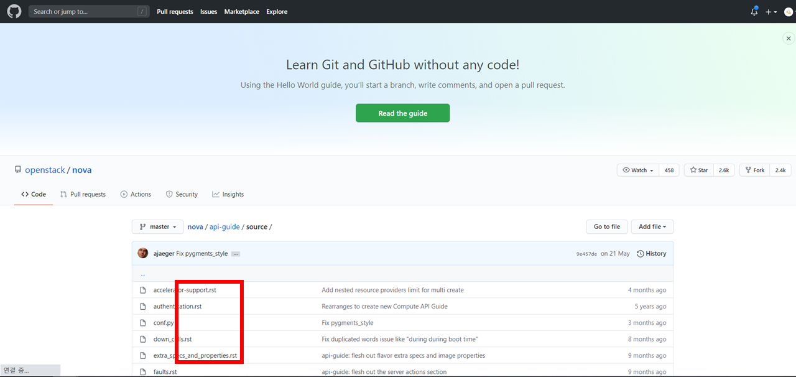This screenshot has width=796, height=377.
Task: Open the History link
Action: click(651, 254)
